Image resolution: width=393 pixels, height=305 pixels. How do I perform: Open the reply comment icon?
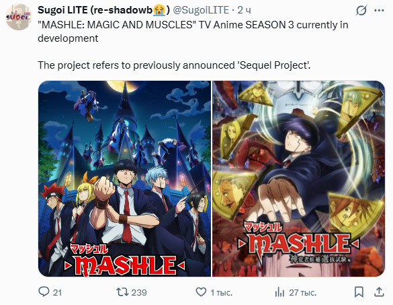pyautogui.click(x=44, y=292)
